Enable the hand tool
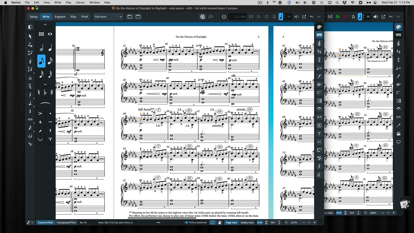 pyautogui.click(x=220, y=222)
